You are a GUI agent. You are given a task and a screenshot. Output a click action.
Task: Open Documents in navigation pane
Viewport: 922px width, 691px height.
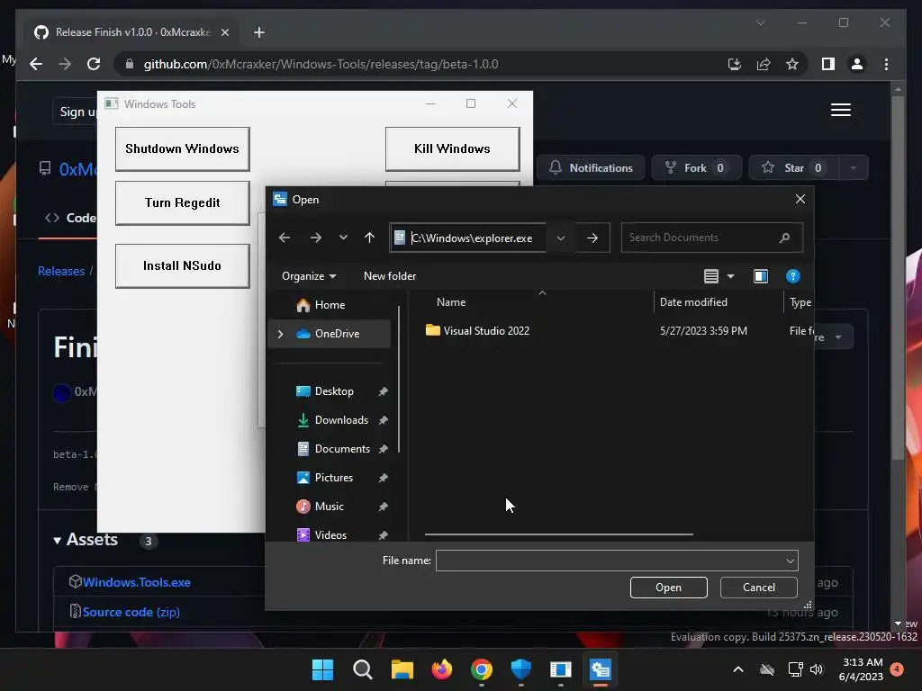342,449
